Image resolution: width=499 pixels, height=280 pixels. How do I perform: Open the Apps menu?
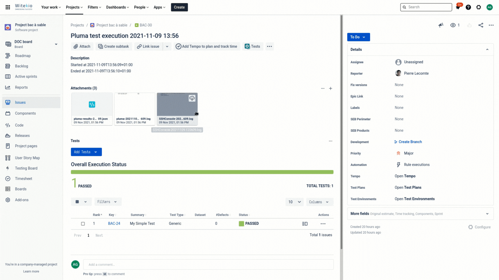(159, 7)
